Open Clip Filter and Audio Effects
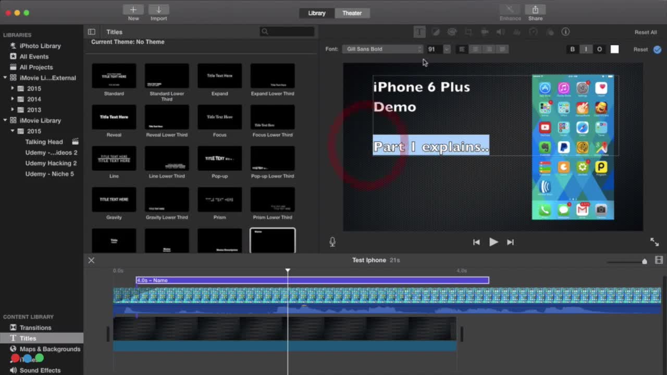Image resolution: width=667 pixels, height=375 pixels. click(549, 32)
